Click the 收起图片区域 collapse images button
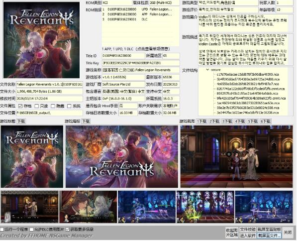 coord(232,233)
